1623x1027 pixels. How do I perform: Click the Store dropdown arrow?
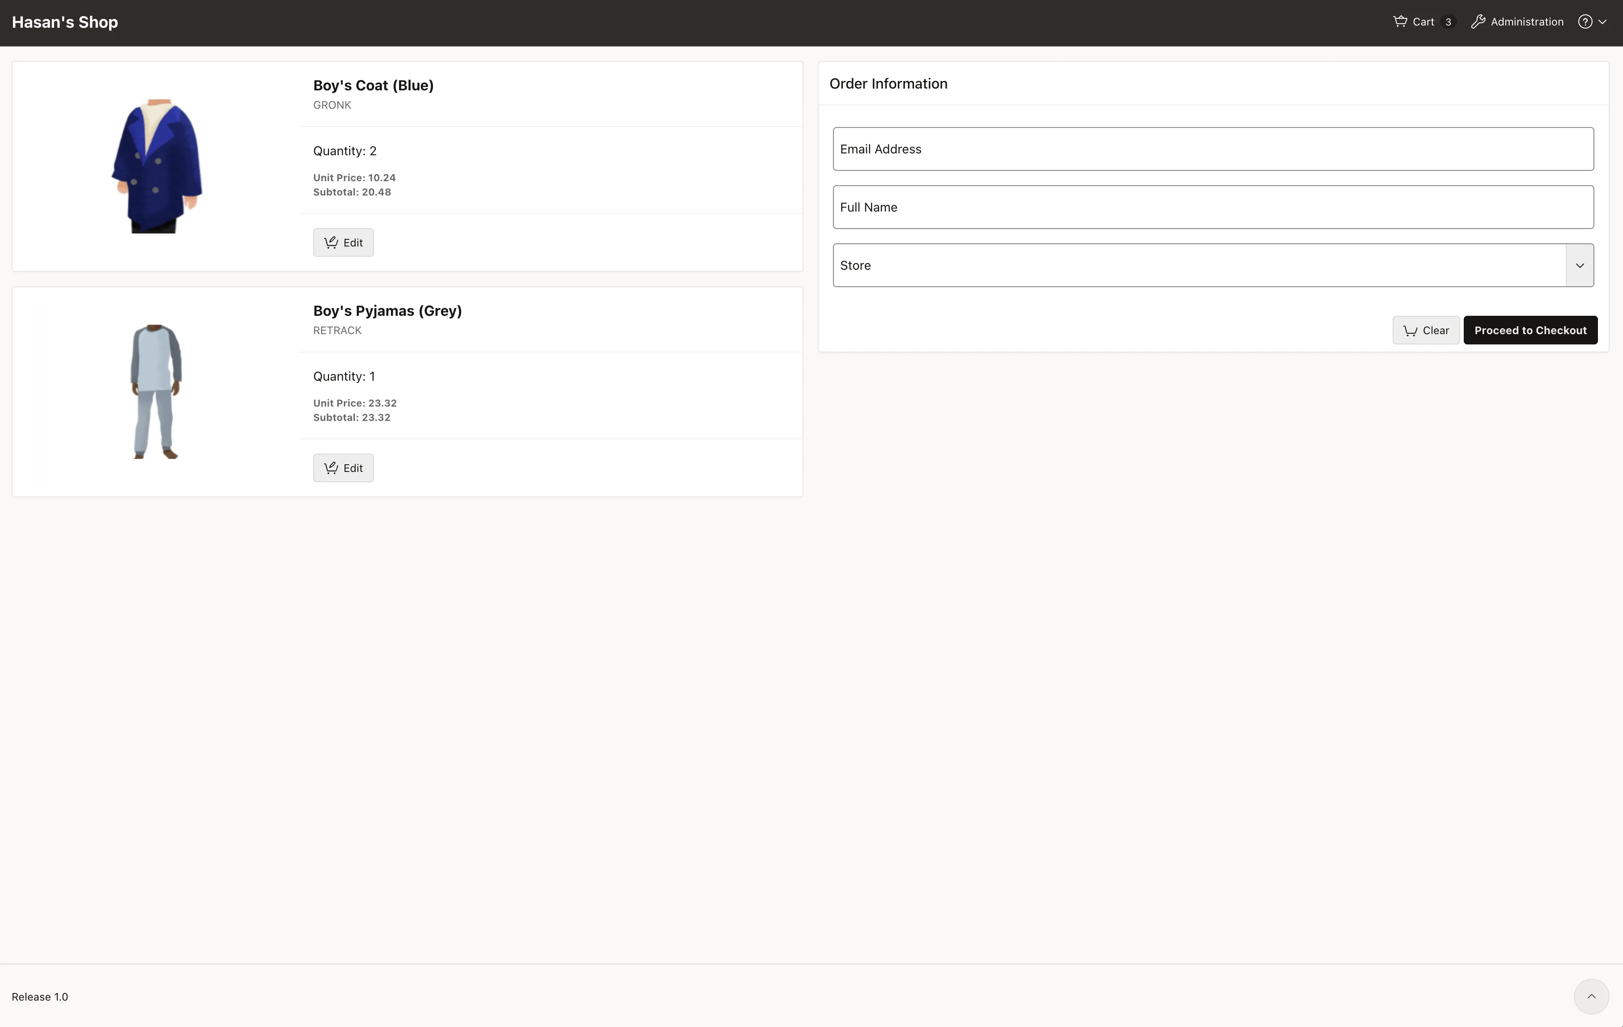pos(1580,266)
